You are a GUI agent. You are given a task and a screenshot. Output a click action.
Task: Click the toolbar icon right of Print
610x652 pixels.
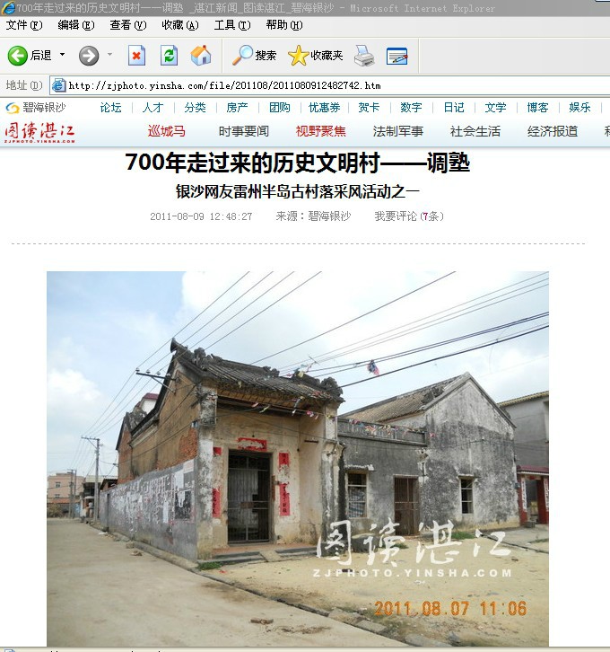[397, 56]
